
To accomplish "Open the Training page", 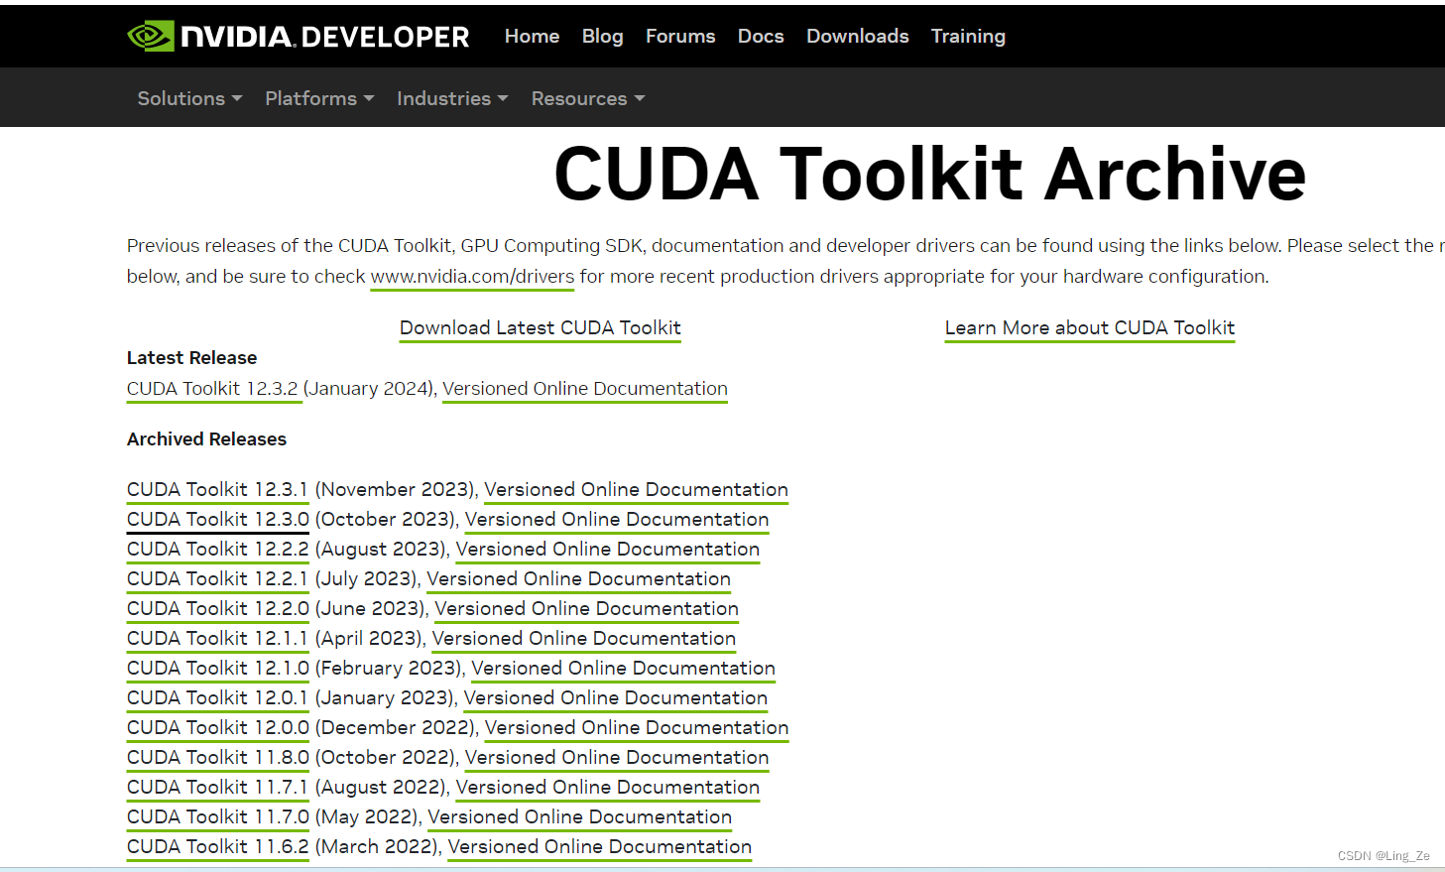I will [x=968, y=36].
